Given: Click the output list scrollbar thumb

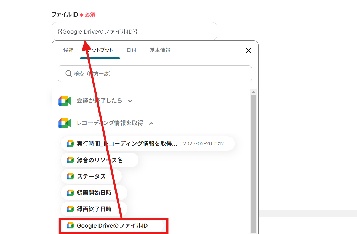Looking at the screenshot, I should (253, 164).
